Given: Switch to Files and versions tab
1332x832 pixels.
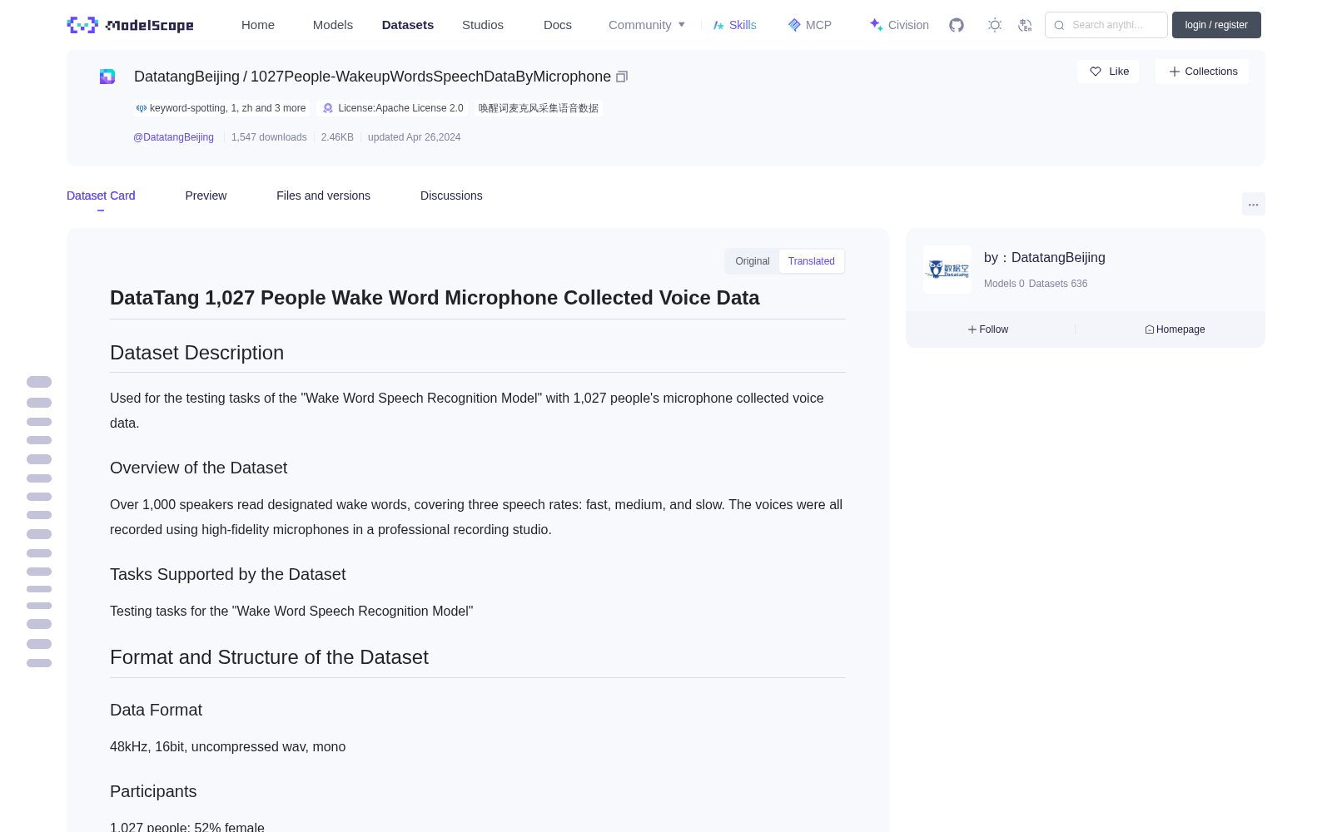Looking at the screenshot, I should 323,196.
